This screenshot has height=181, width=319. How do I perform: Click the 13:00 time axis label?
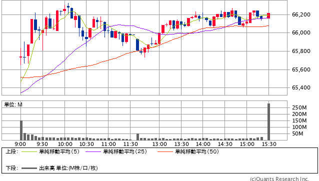coord(159,144)
